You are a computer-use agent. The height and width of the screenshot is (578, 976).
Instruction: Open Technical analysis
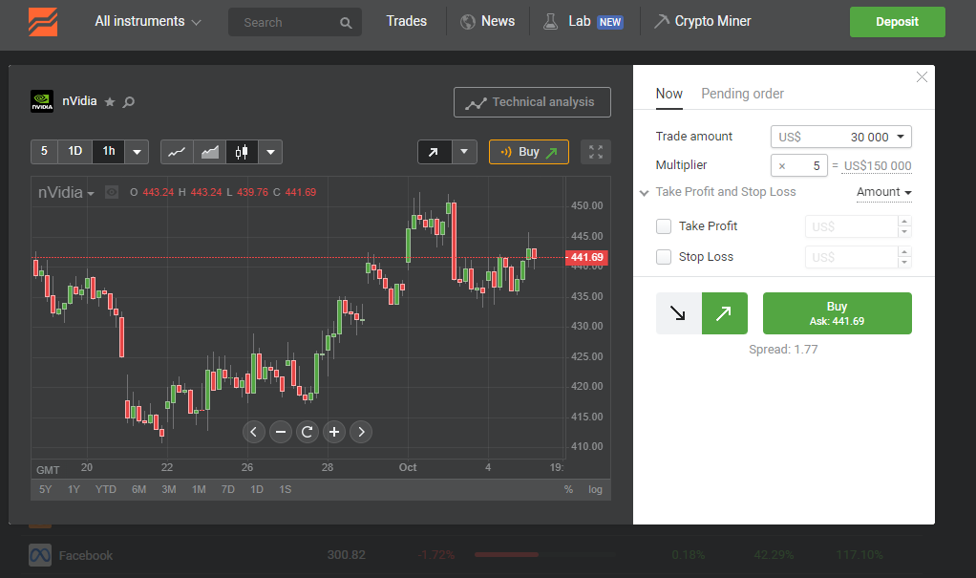click(x=532, y=102)
